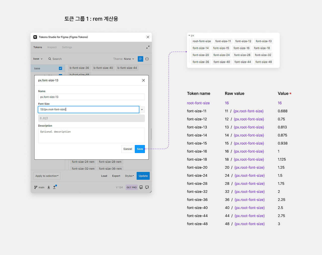322x255 pixels.
Task: Click root-font-size in the Token name column
Action: [x=198, y=103]
